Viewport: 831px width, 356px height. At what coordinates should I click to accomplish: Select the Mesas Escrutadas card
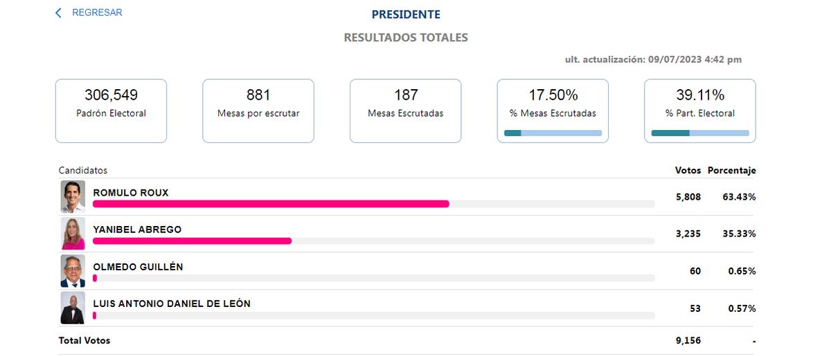[405, 111]
